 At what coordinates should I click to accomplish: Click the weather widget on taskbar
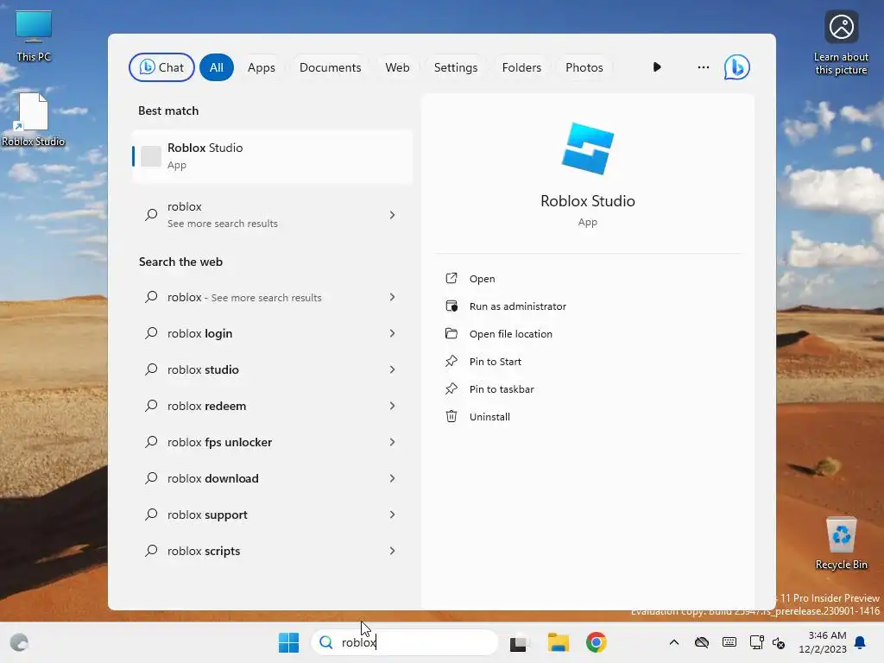[19, 642]
